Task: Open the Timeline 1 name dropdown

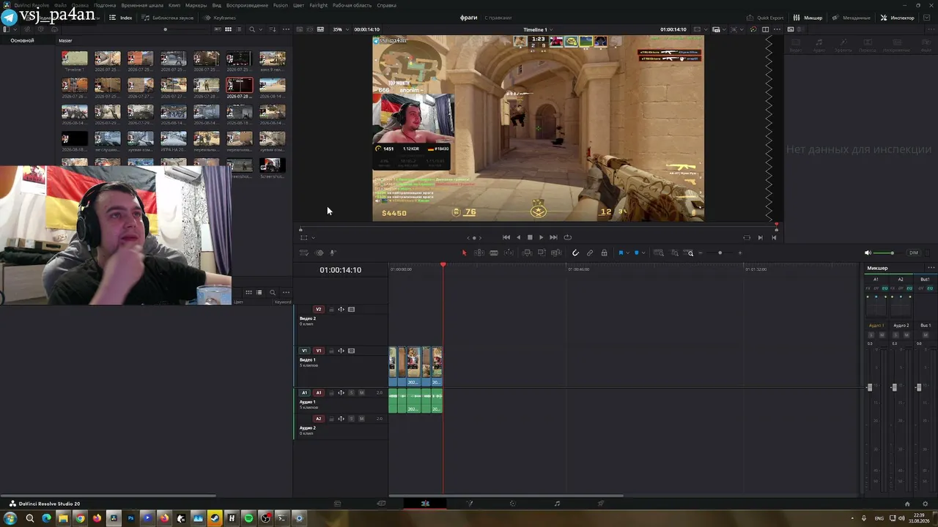Action: 538,29
